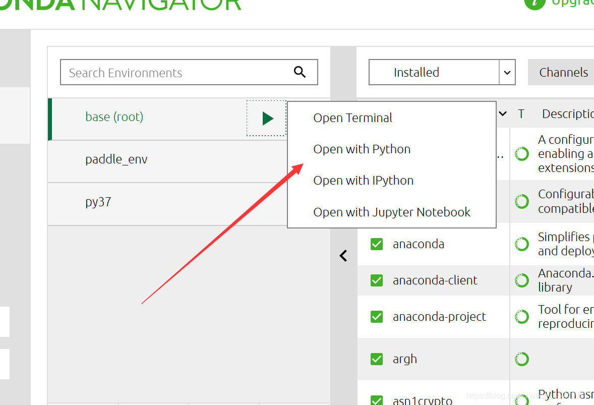
Task: Toggle the argh package checkbox
Action: pos(377,359)
